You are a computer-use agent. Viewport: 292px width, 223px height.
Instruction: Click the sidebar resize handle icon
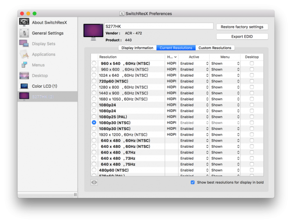pos(75,194)
